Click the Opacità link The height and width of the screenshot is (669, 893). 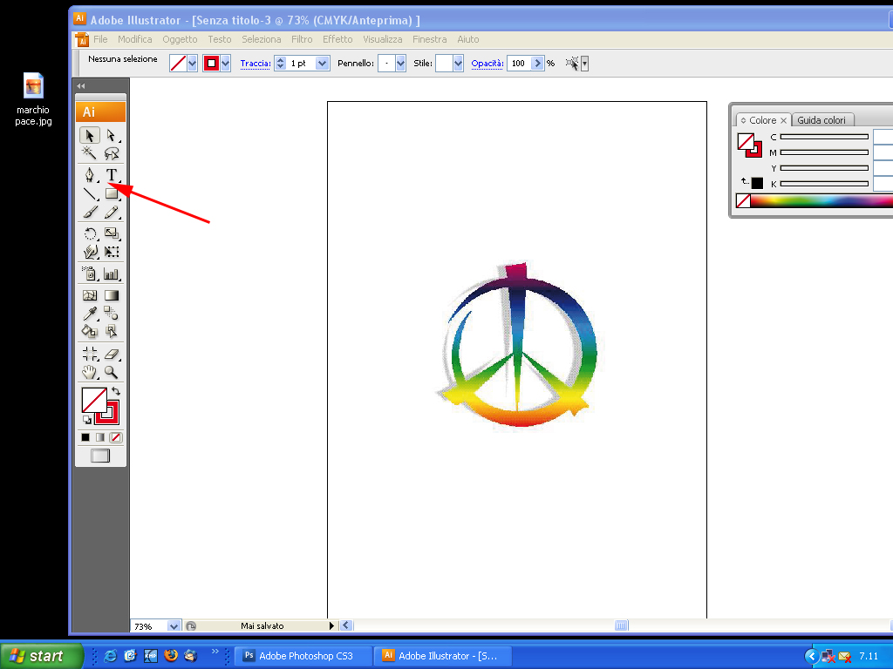pyautogui.click(x=487, y=63)
